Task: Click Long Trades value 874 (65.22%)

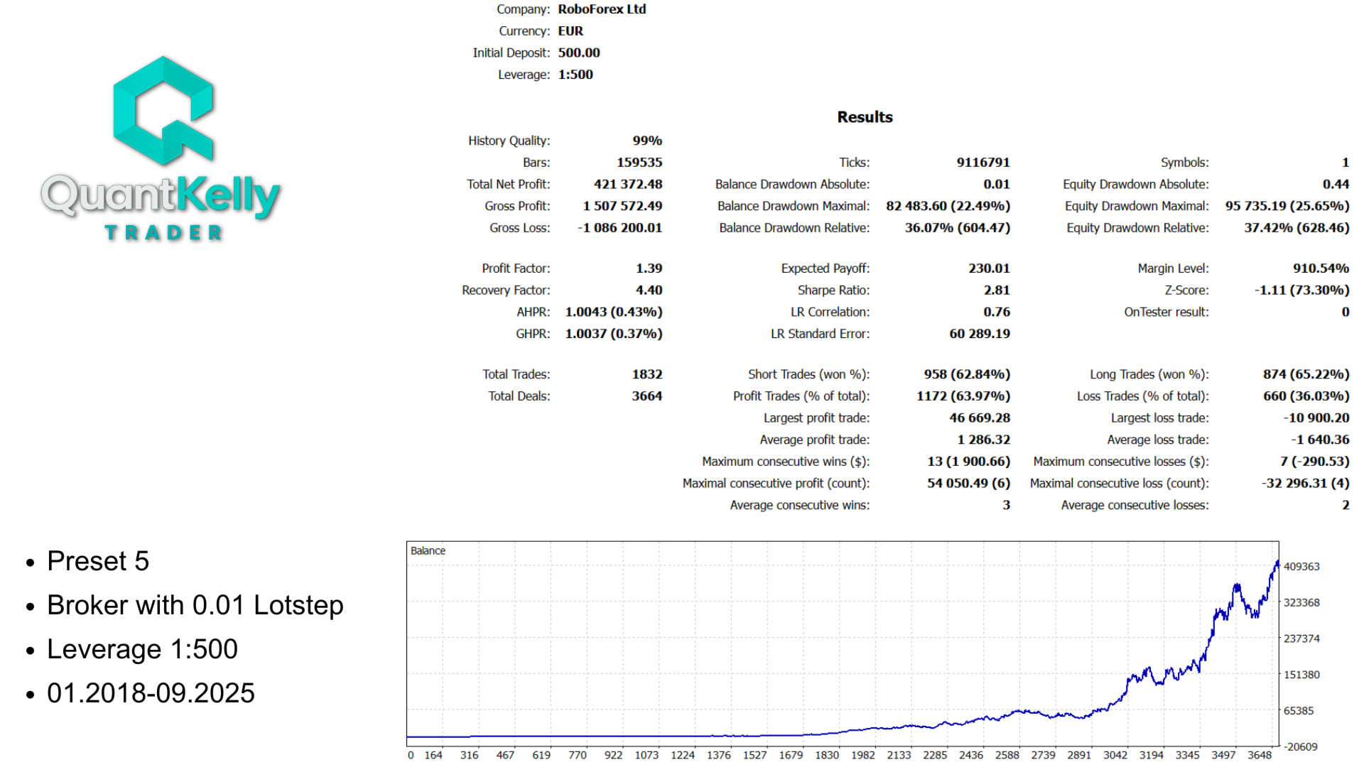Action: (1306, 374)
